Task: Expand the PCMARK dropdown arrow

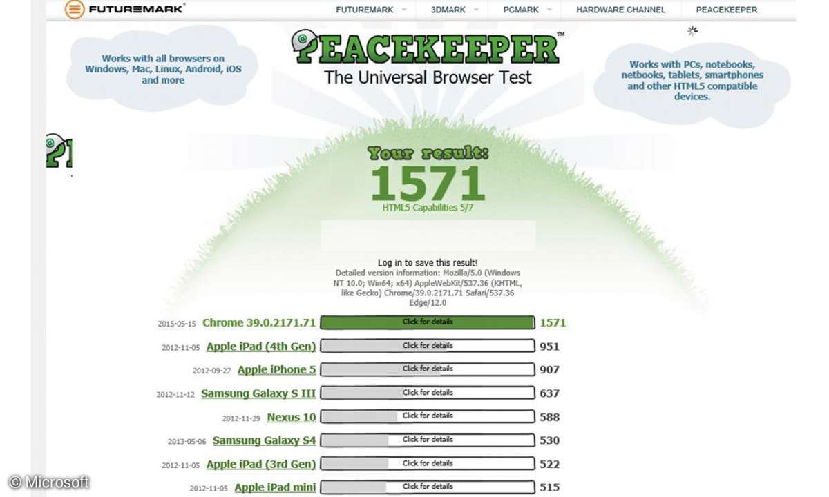Action: point(550,10)
